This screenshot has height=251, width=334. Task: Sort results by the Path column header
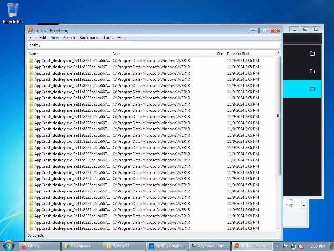(x=152, y=54)
